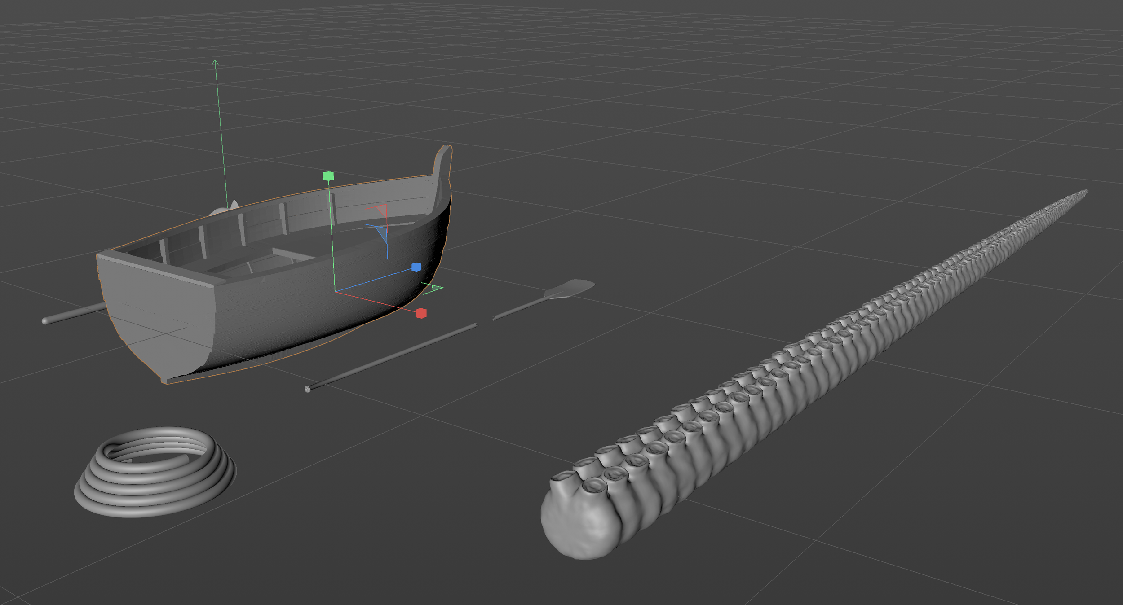The width and height of the screenshot is (1123, 605).
Task: Click the green arrow tip above boat
Action: pyautogui.click(x=215, y=62)
